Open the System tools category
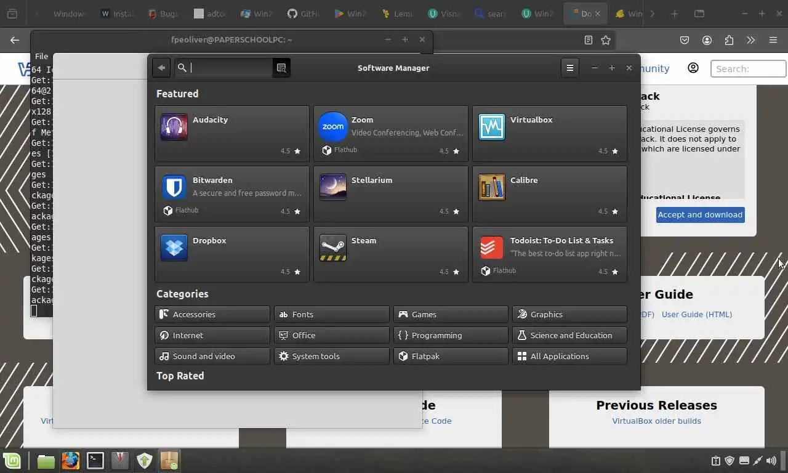 click(x=332, y=356)
